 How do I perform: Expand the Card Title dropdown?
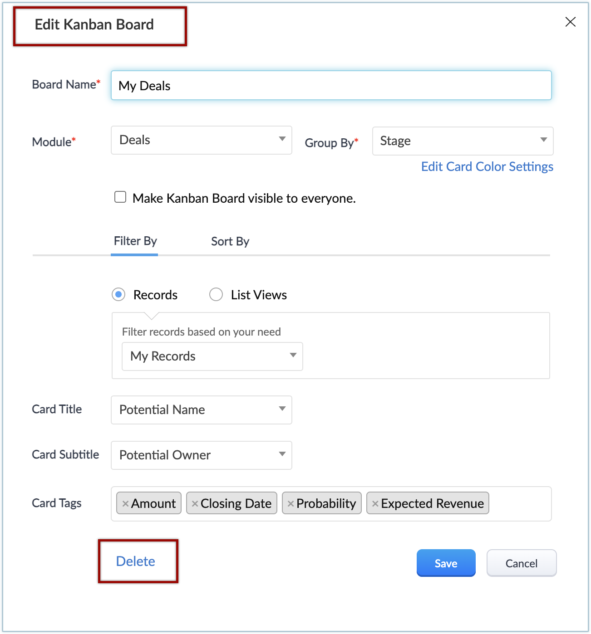click(x=201, y=410)
